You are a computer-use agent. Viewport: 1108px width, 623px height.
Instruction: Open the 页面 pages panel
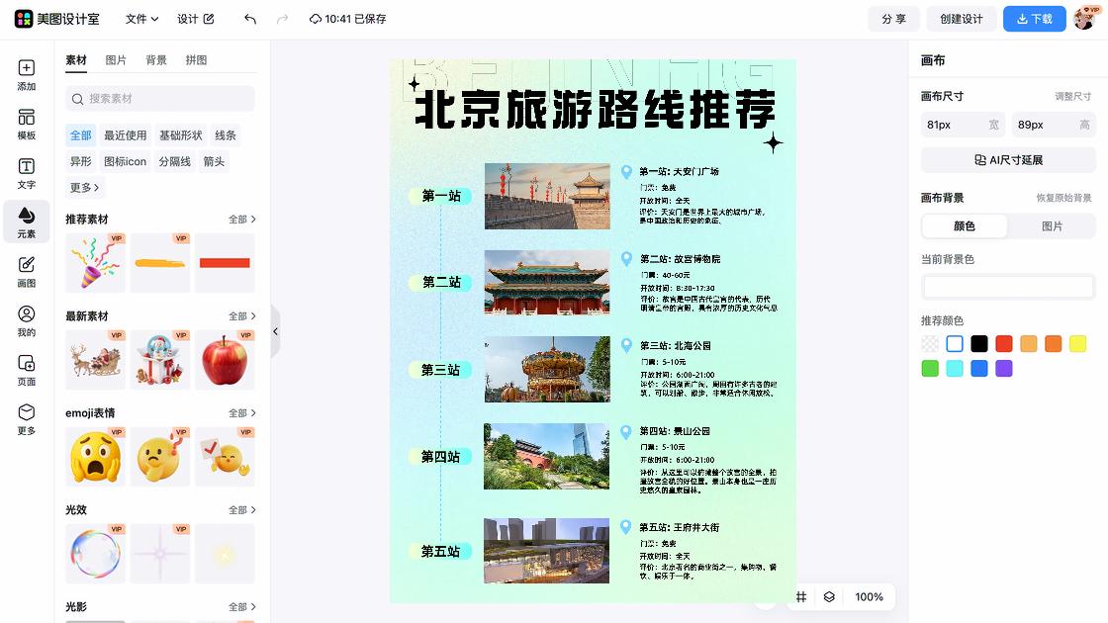[26, 370]
